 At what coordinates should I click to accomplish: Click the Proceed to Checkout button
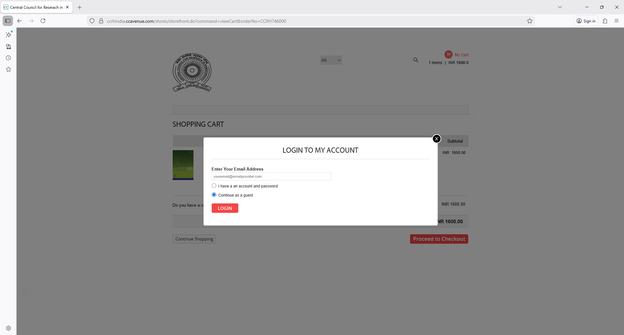pyautogui.click(x=439, y=239)
